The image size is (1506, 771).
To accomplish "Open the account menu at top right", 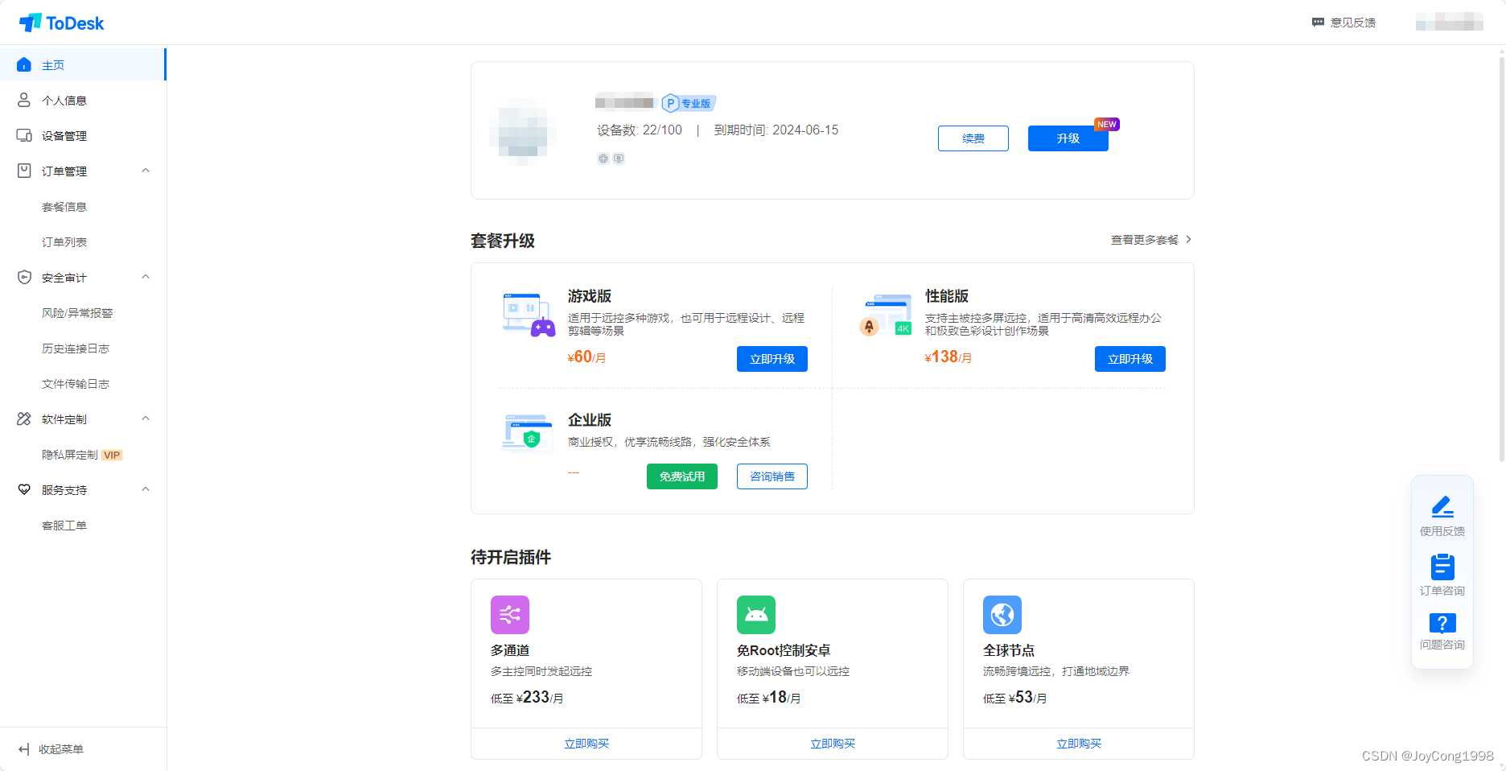I will [1450, 23].
